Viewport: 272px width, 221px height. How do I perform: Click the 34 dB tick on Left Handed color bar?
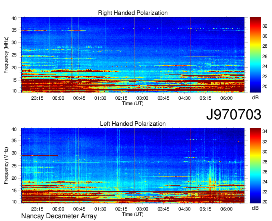click(265, 131)
